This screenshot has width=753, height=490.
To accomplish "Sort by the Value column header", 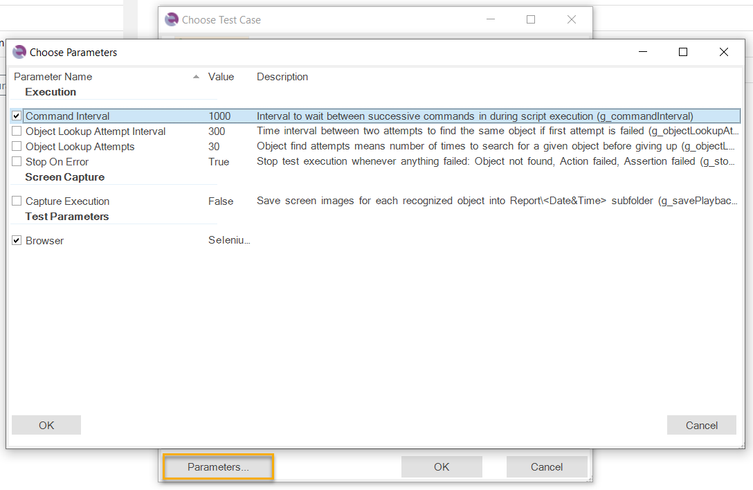I will coord(221,77).
